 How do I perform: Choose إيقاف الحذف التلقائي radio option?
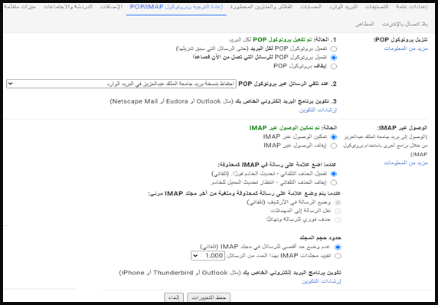(x=334, y=183)
